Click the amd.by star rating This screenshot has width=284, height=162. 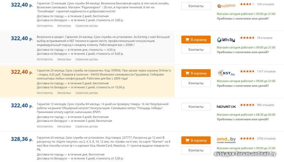(x=247, y=138)
